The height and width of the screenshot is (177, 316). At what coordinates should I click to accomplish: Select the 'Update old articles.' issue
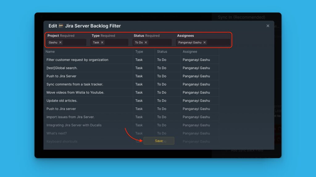click(x=131, y=100)
